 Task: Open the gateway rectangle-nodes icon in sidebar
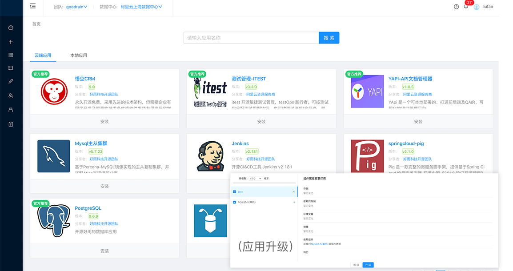click(11, 68)
